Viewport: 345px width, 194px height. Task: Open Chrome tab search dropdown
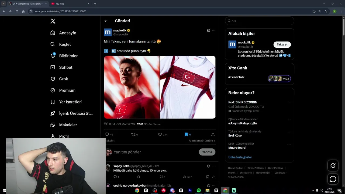coord(4,4)
